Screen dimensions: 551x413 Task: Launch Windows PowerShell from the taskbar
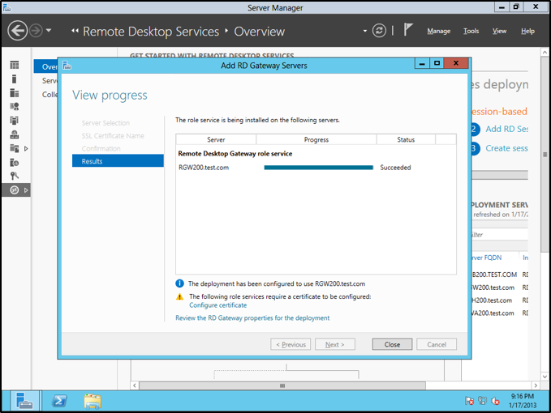click(x=59, y=400)
